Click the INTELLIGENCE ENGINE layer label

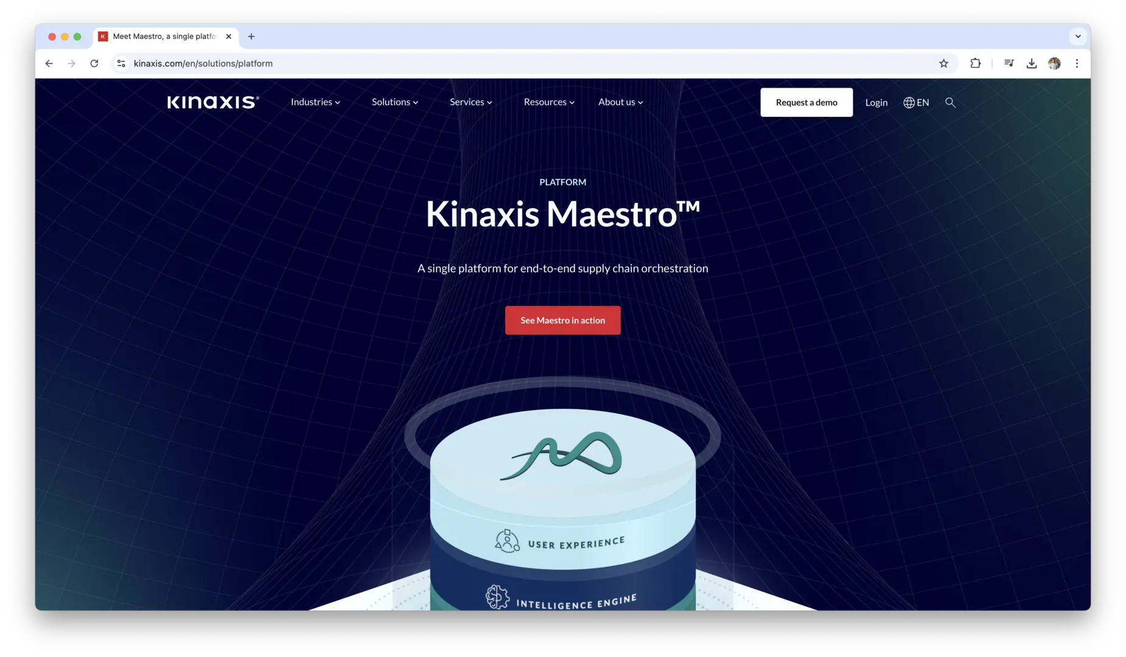[576, 601]
